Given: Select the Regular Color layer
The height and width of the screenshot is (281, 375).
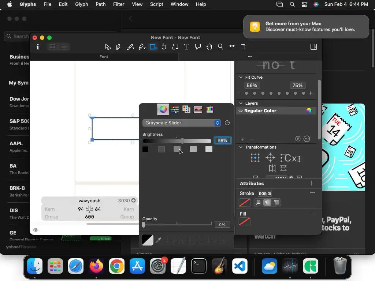Looking at the screenshot, I should click(x=276, y=110).
